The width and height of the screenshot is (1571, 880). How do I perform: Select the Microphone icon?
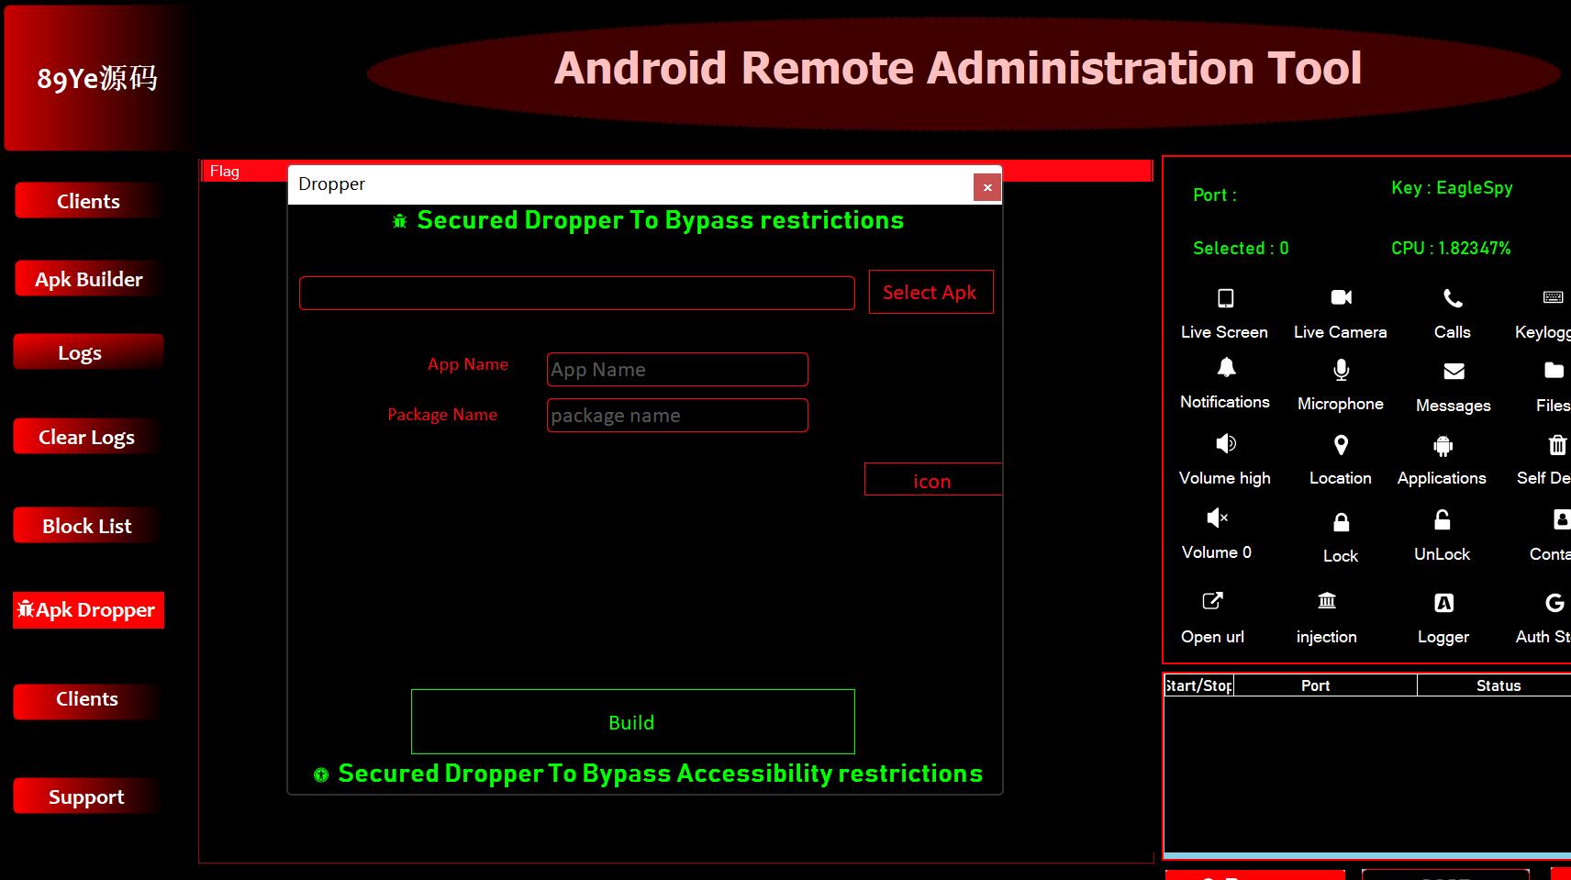click(x=1341, y=370)
